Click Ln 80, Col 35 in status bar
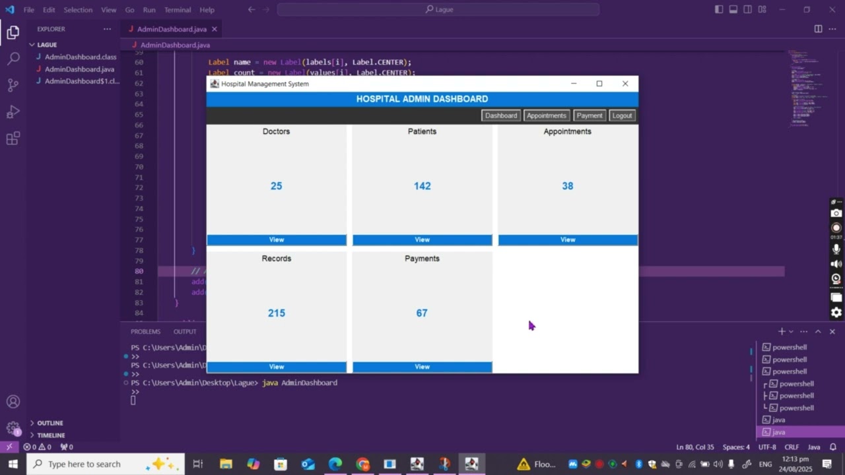The width and height of the screenshot is (845, 475). [695, 447]
